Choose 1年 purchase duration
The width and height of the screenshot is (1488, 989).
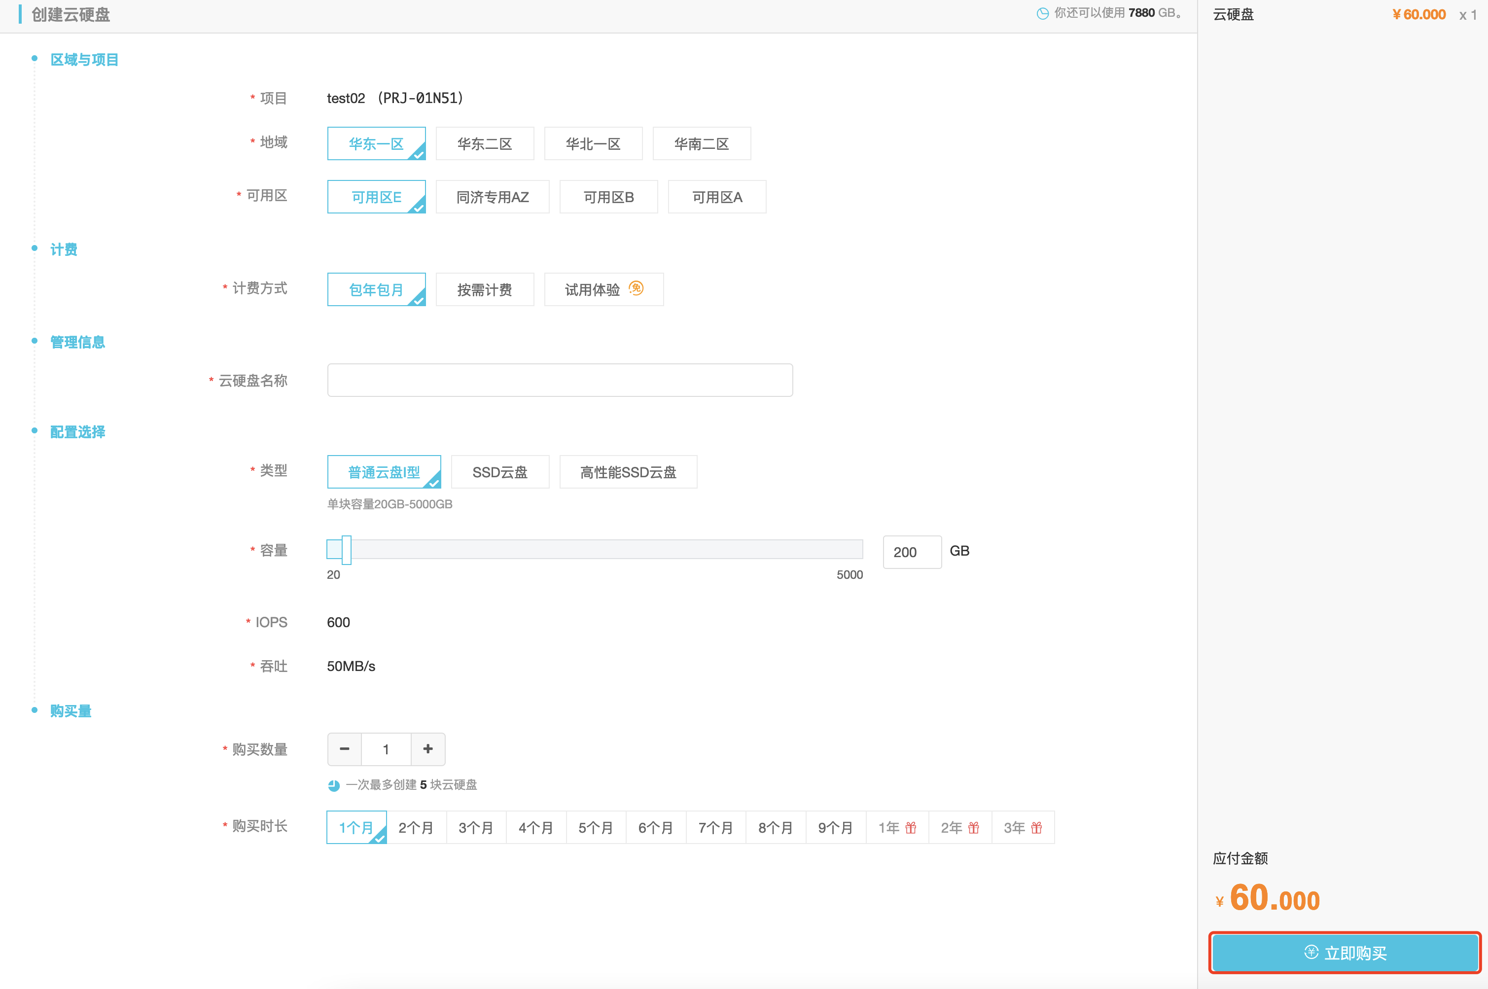coord(898,827)
